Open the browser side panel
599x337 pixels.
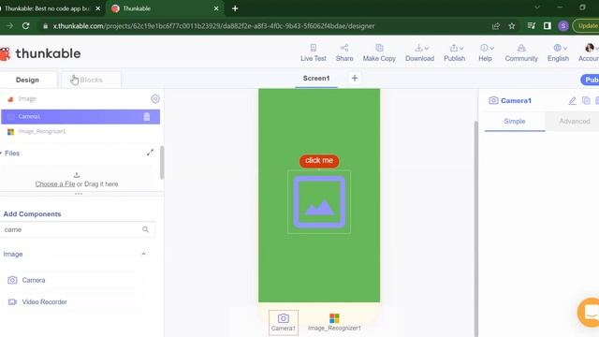coord(547,25)
